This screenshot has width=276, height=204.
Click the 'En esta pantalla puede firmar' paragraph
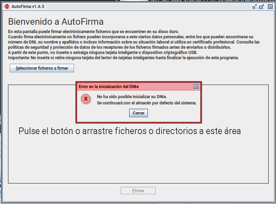click(x=93, y=32)
